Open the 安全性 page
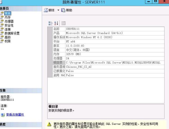The image size is (169, 129). pos(9,25)
